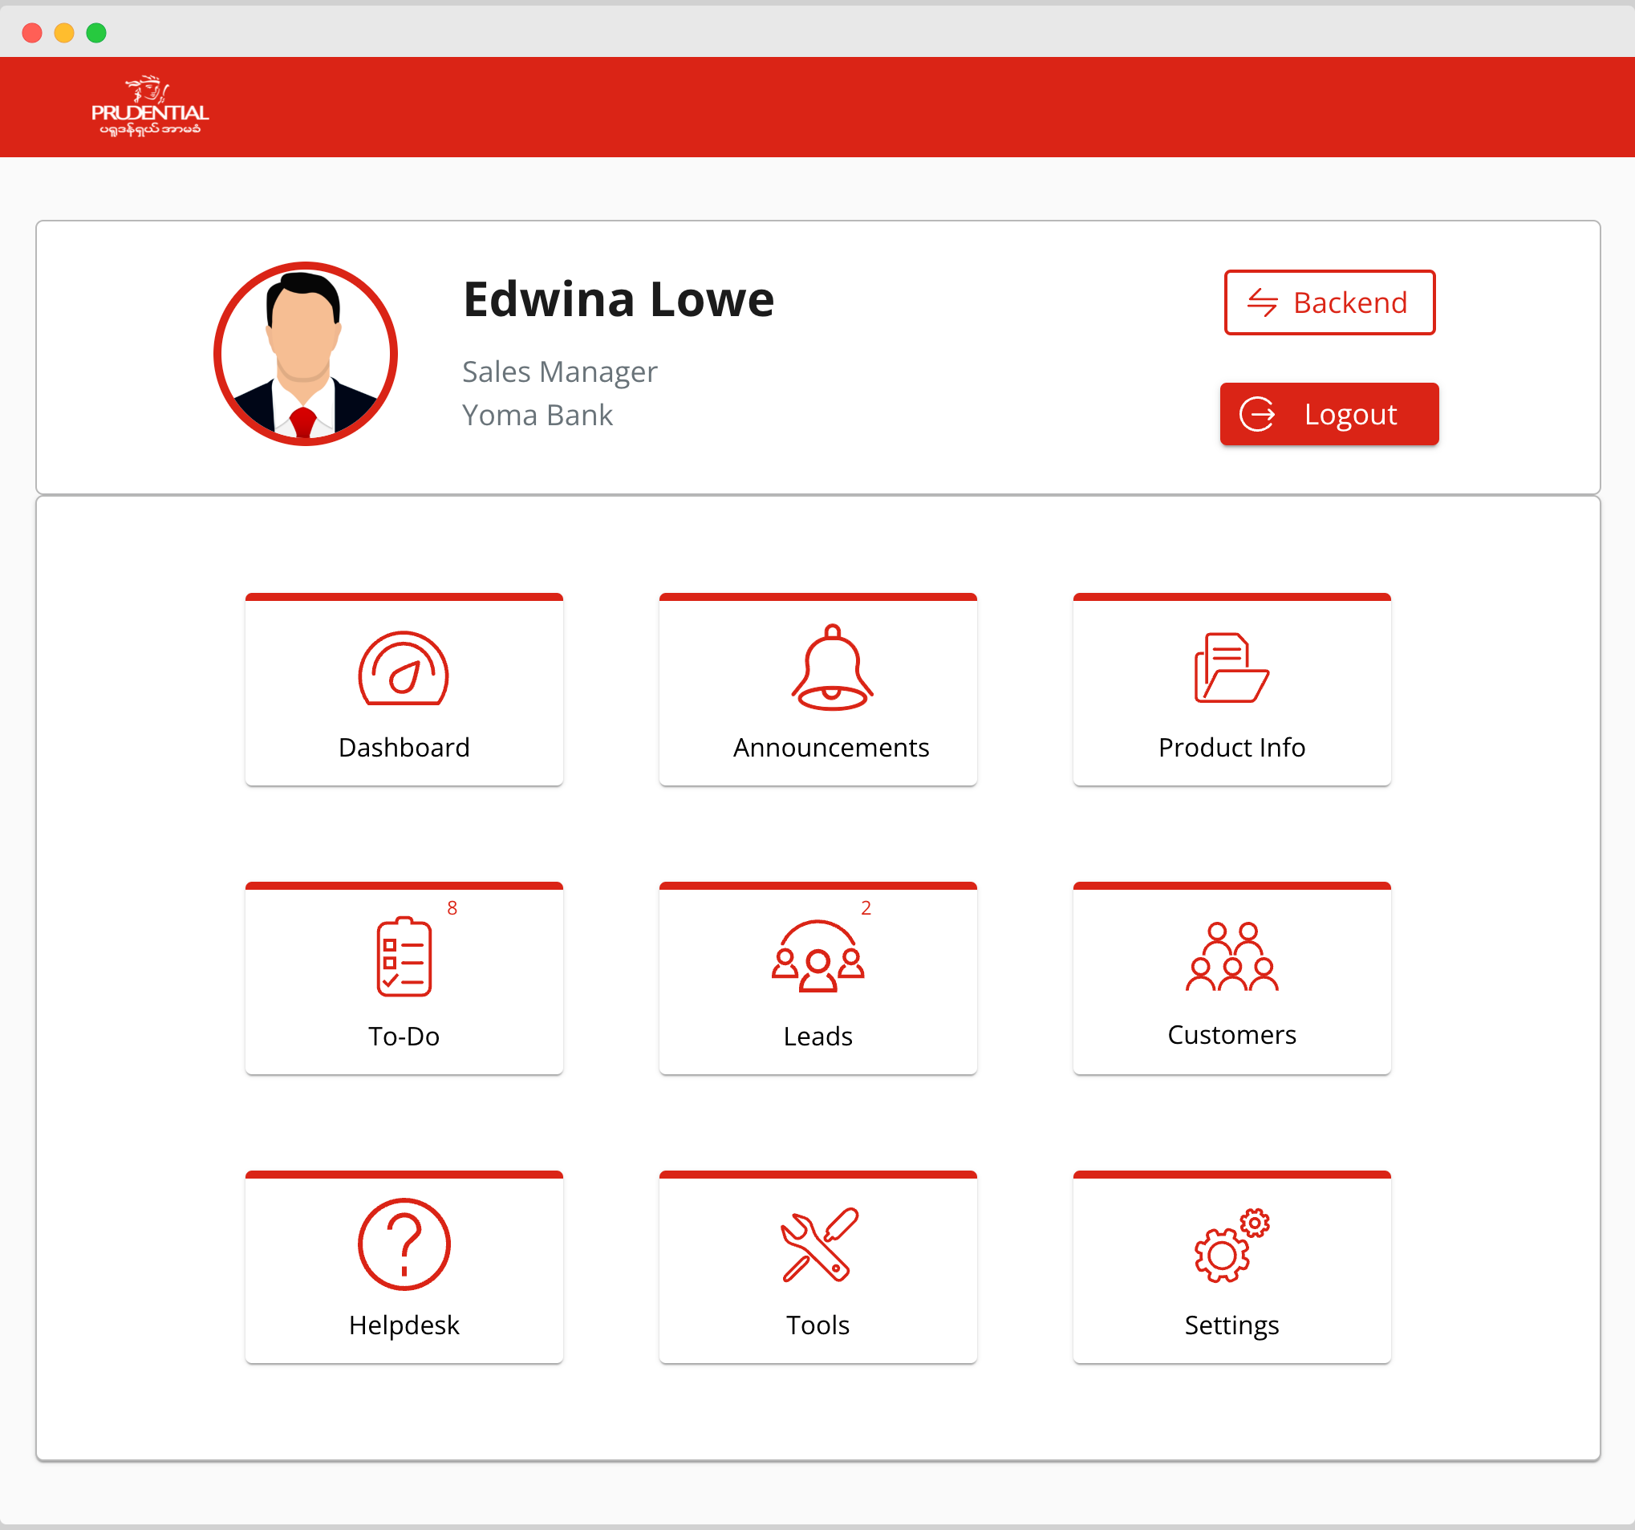Viewport: 1635px width, 1530px height.
Task: Click the Dashboard tile label
Action: pos(403,748)
